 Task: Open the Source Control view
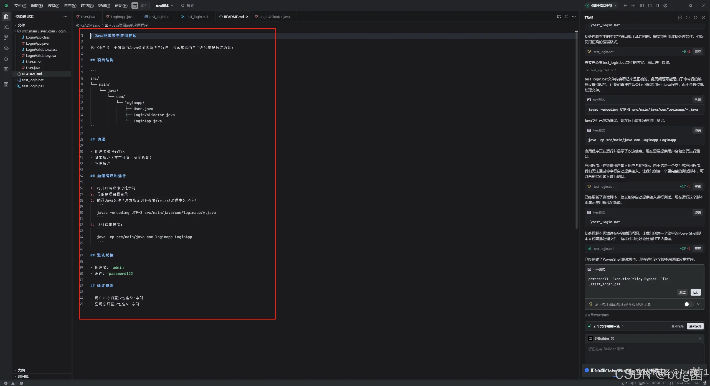click(6, 38)
